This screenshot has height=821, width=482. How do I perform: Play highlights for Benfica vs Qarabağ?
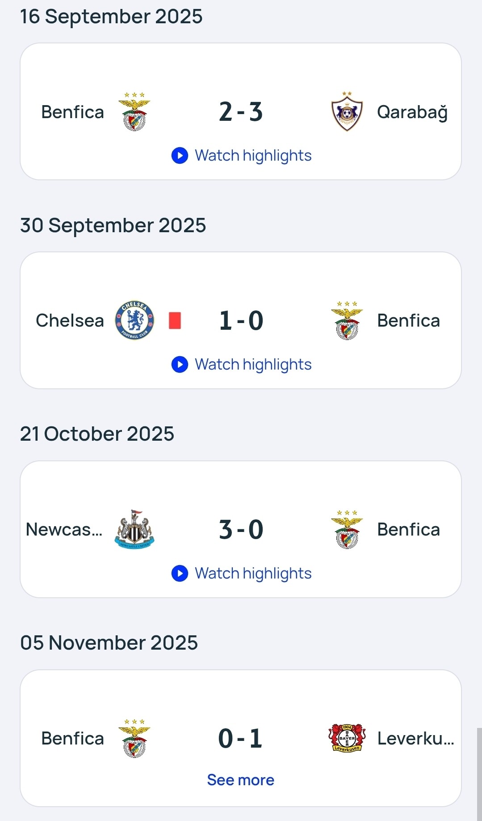(242, 156)
